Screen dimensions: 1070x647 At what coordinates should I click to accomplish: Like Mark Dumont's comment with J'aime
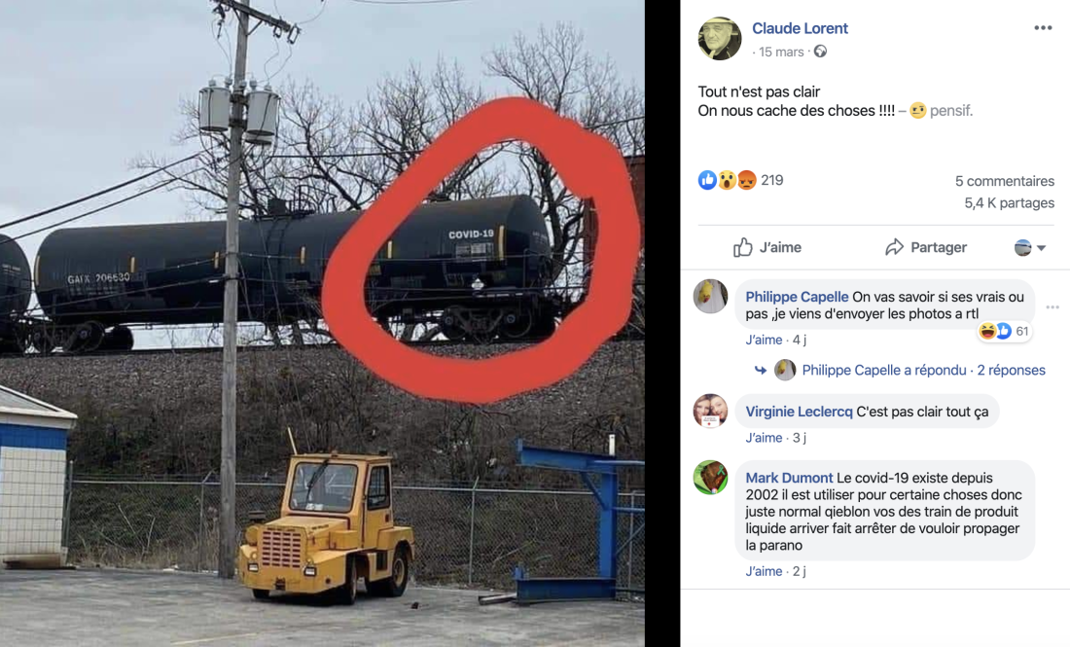point(764,571)
